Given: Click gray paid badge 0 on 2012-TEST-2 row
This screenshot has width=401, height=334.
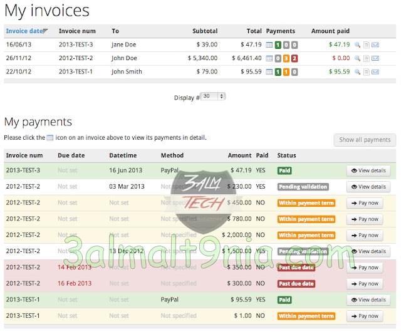Looking at the screenshot, I should (278, 58).
